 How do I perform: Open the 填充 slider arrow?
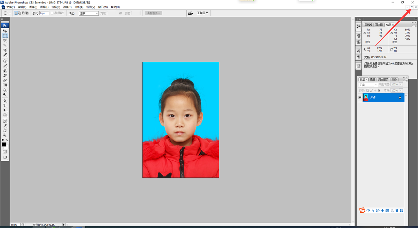(x=401, y=91)
